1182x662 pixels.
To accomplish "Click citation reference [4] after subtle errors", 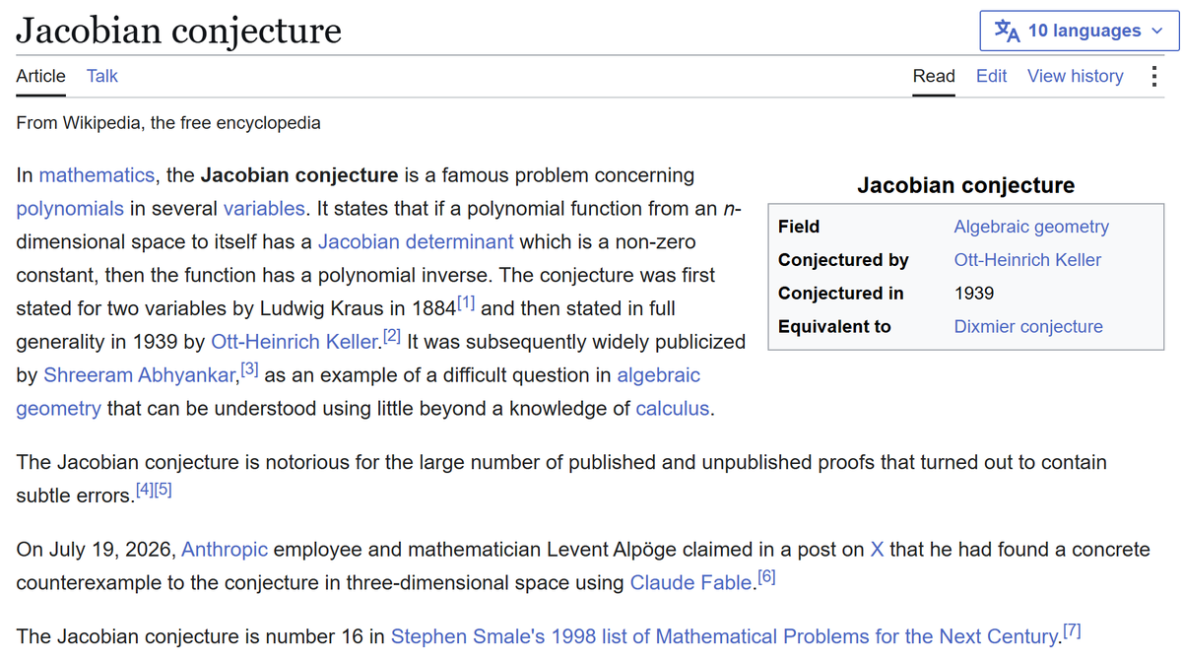I will click(144, 490).
